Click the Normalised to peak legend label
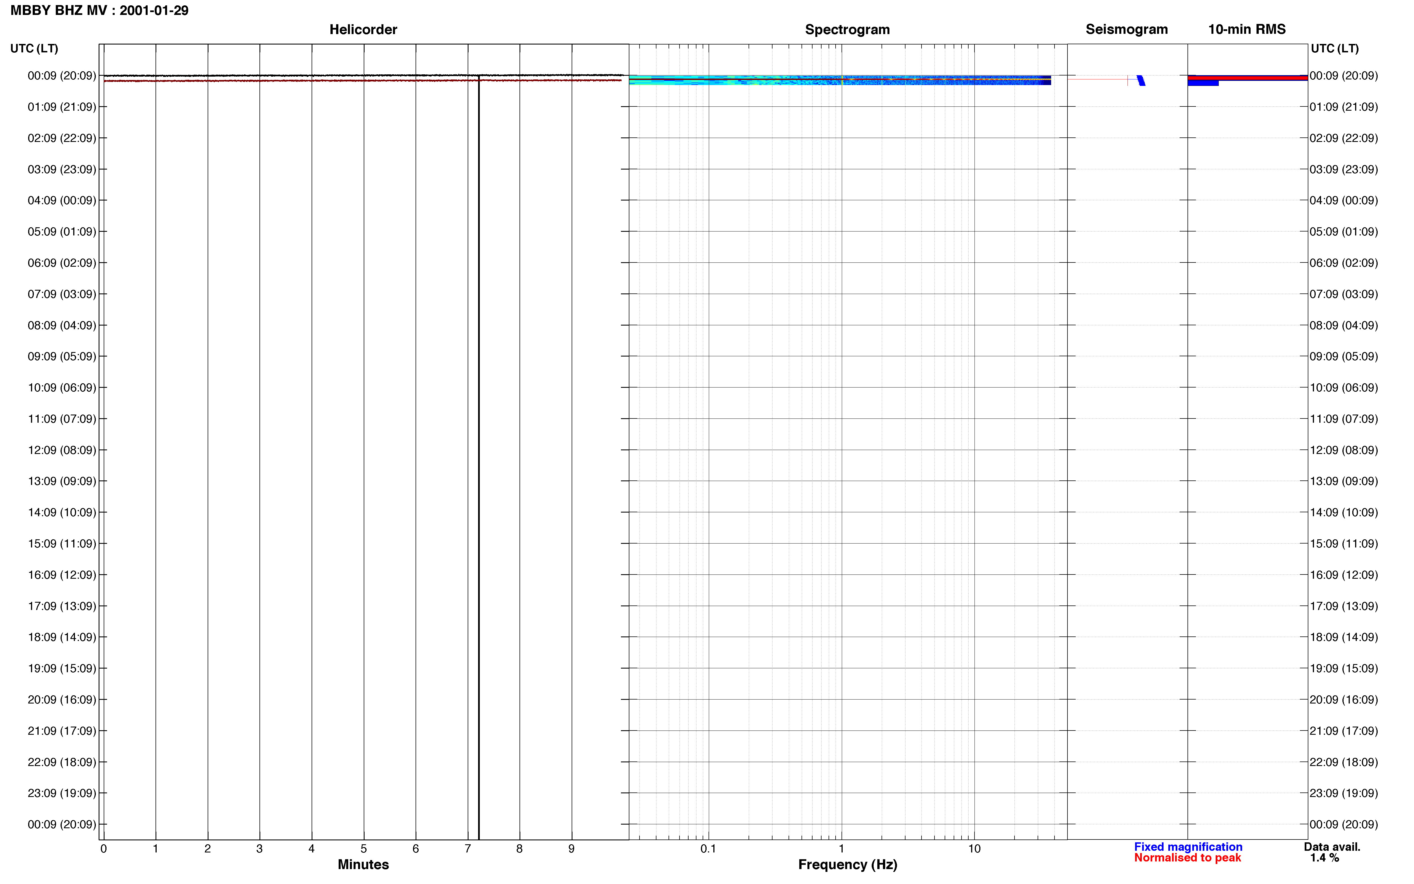Screen dimensions: 1414x884 click(x=1187, y=858)
